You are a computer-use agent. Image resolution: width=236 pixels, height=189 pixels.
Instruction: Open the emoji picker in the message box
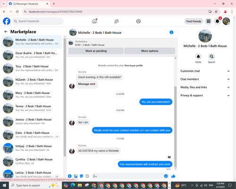[x=166, y=176]
